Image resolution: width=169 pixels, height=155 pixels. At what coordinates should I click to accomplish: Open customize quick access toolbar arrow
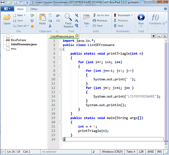[x=27, y=3]
